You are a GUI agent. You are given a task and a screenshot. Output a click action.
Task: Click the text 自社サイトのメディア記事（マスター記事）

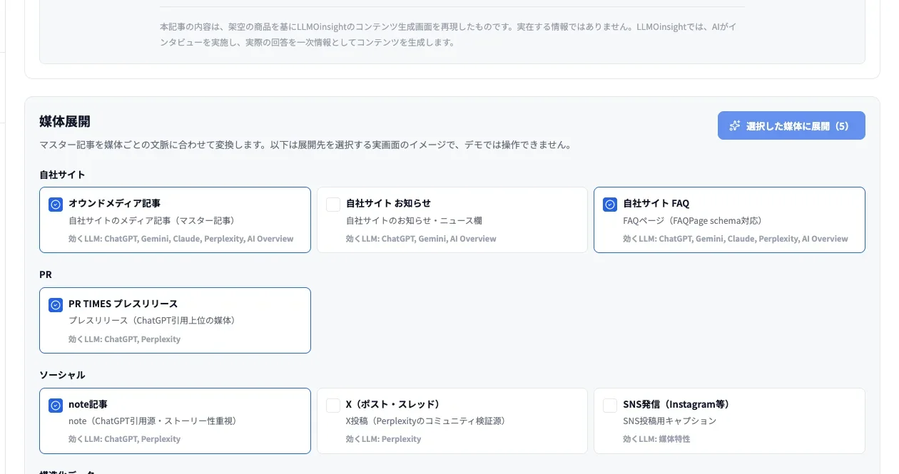point(152,221)
